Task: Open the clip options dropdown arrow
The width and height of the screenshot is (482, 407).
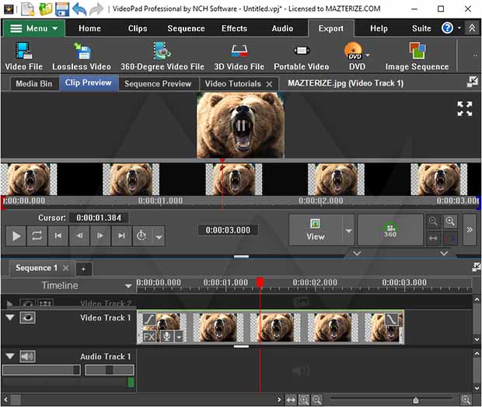Action: pyautogui.click(x=179, y=337)
